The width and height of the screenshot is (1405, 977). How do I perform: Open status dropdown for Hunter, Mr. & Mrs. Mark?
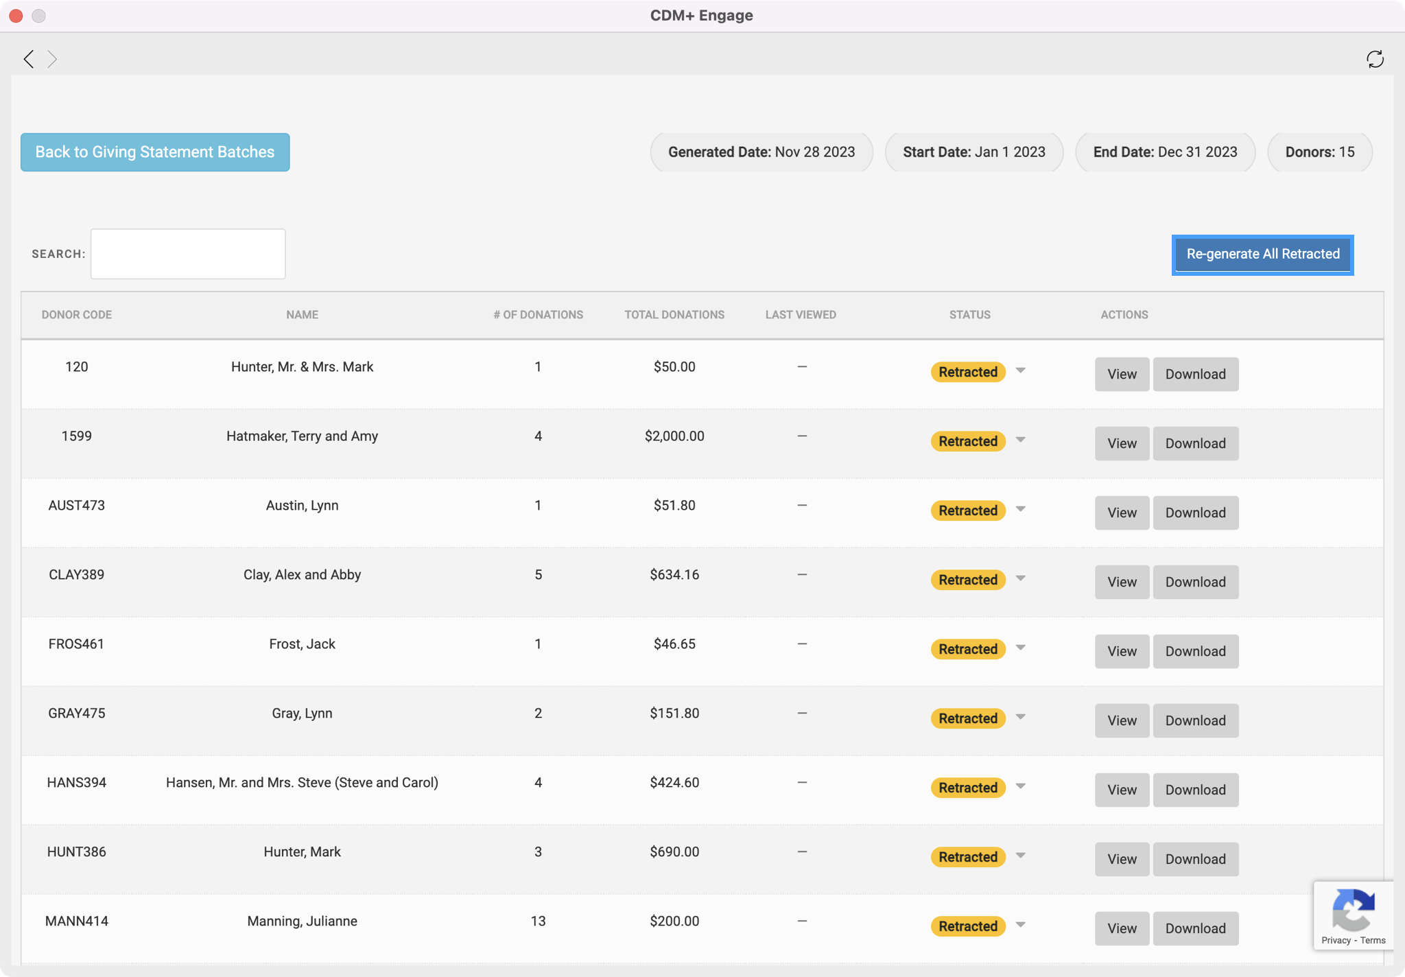pyautogui.click(x=1021, y=370)
